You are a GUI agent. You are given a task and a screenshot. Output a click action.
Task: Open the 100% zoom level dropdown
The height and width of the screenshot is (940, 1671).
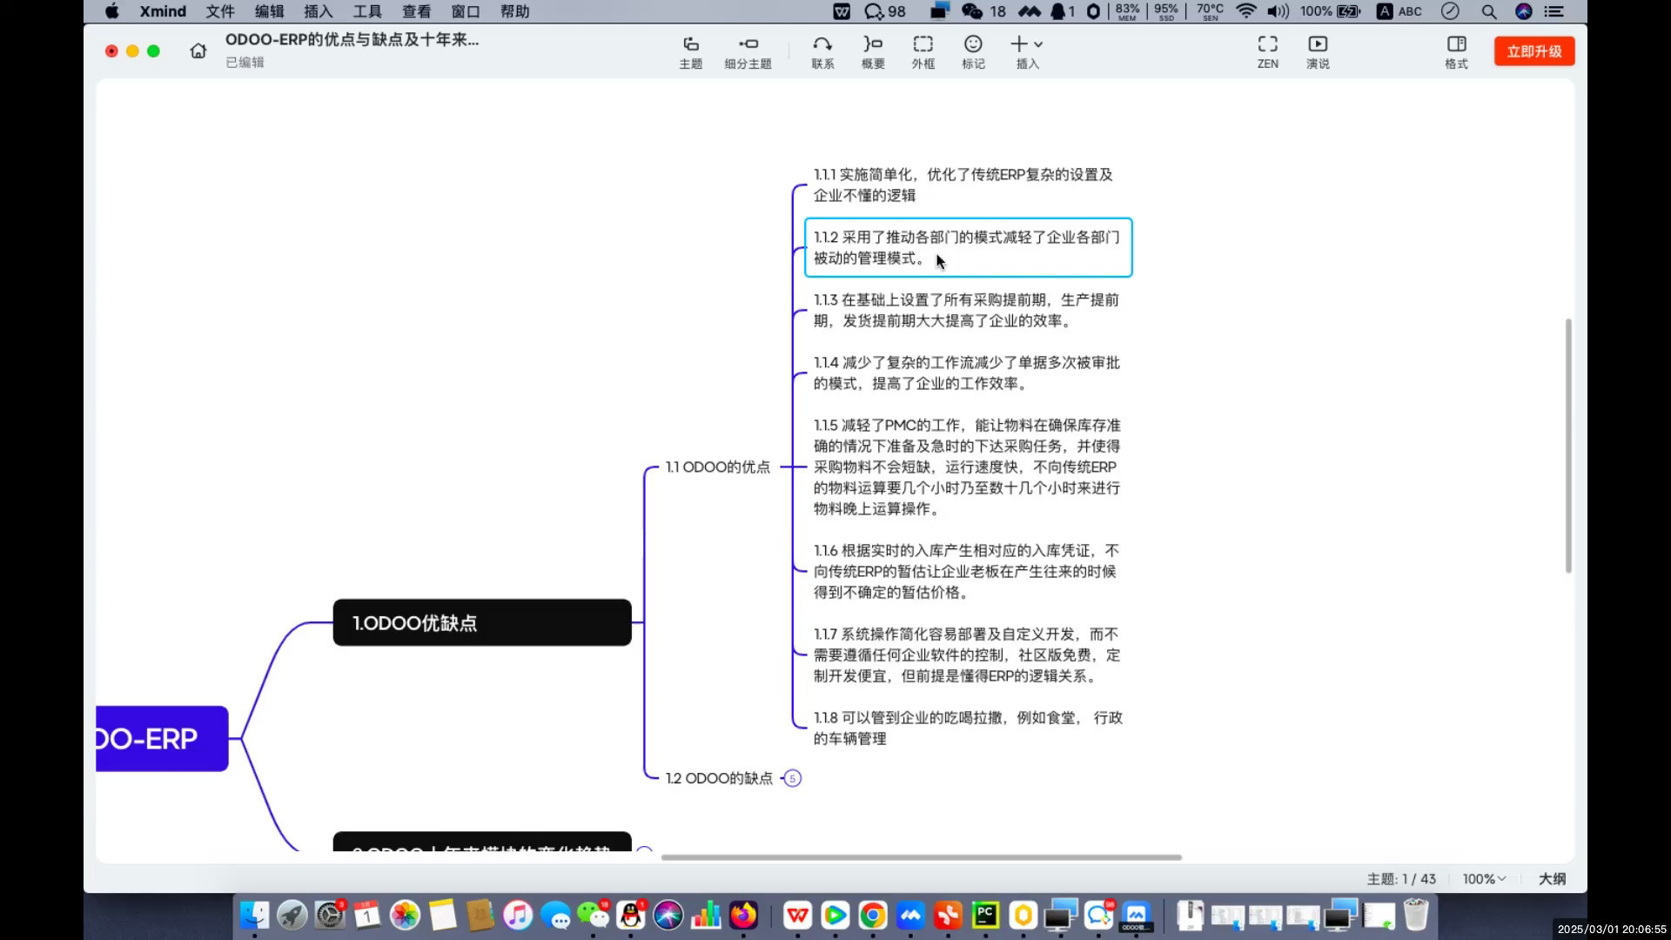click(x=1484, y=879)
